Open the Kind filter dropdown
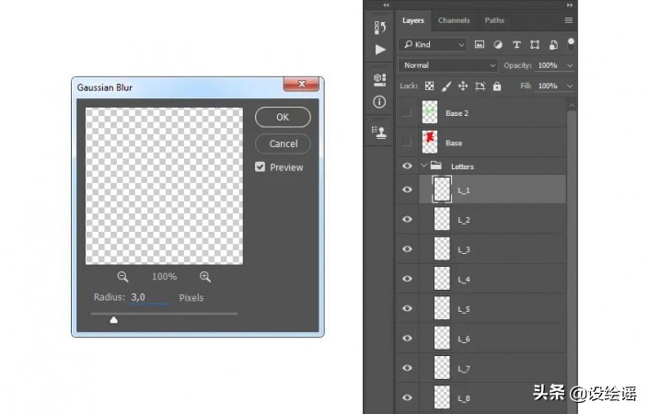The width and height of the screenshot is (649, 414). coord(433,45)
